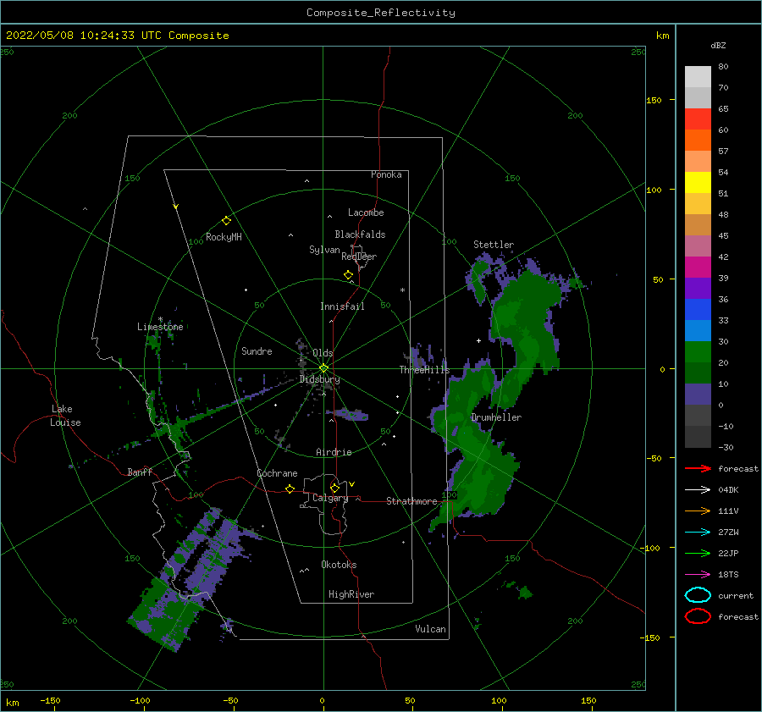The image size is (762, 712).
Task: Click the Lake Louise label
Action: pyautogui.click(x=65, y=416)
